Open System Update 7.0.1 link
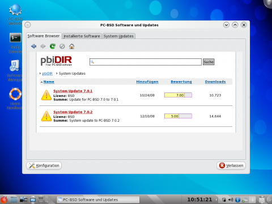 (73, 91)
